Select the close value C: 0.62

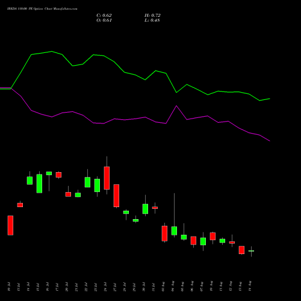104,16
